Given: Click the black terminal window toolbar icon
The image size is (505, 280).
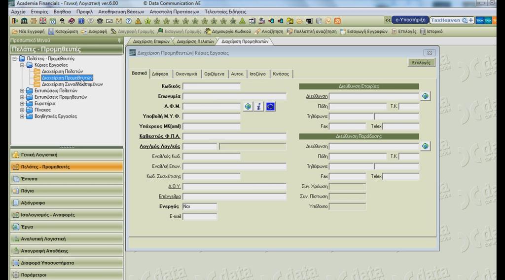Looking at the screenshot, I should [x=309, y=21].
